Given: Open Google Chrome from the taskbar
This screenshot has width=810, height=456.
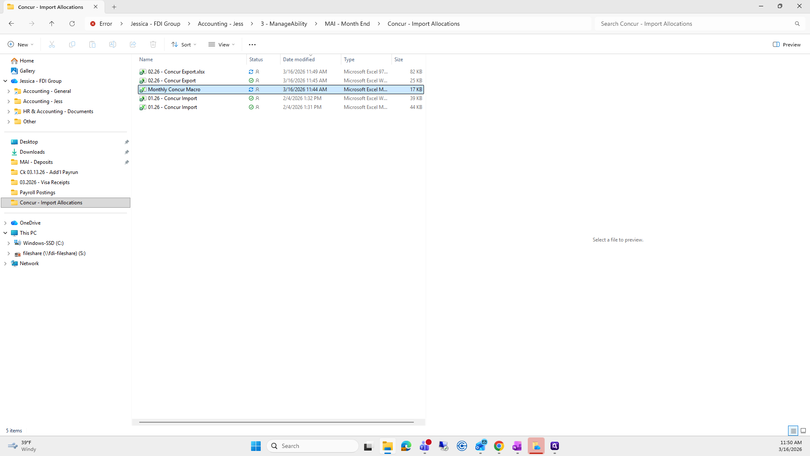Looking at the screenshot, I should click(x=499, y=446).
